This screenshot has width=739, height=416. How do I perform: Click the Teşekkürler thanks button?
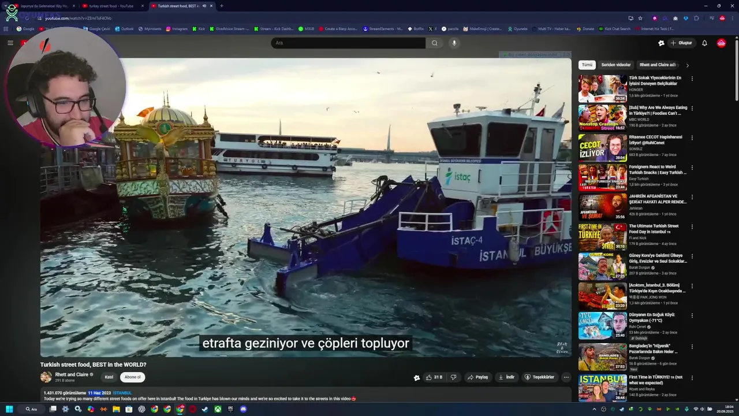click(x=539, y=377)
